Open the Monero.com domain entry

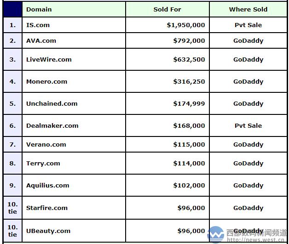pos(46,81)
